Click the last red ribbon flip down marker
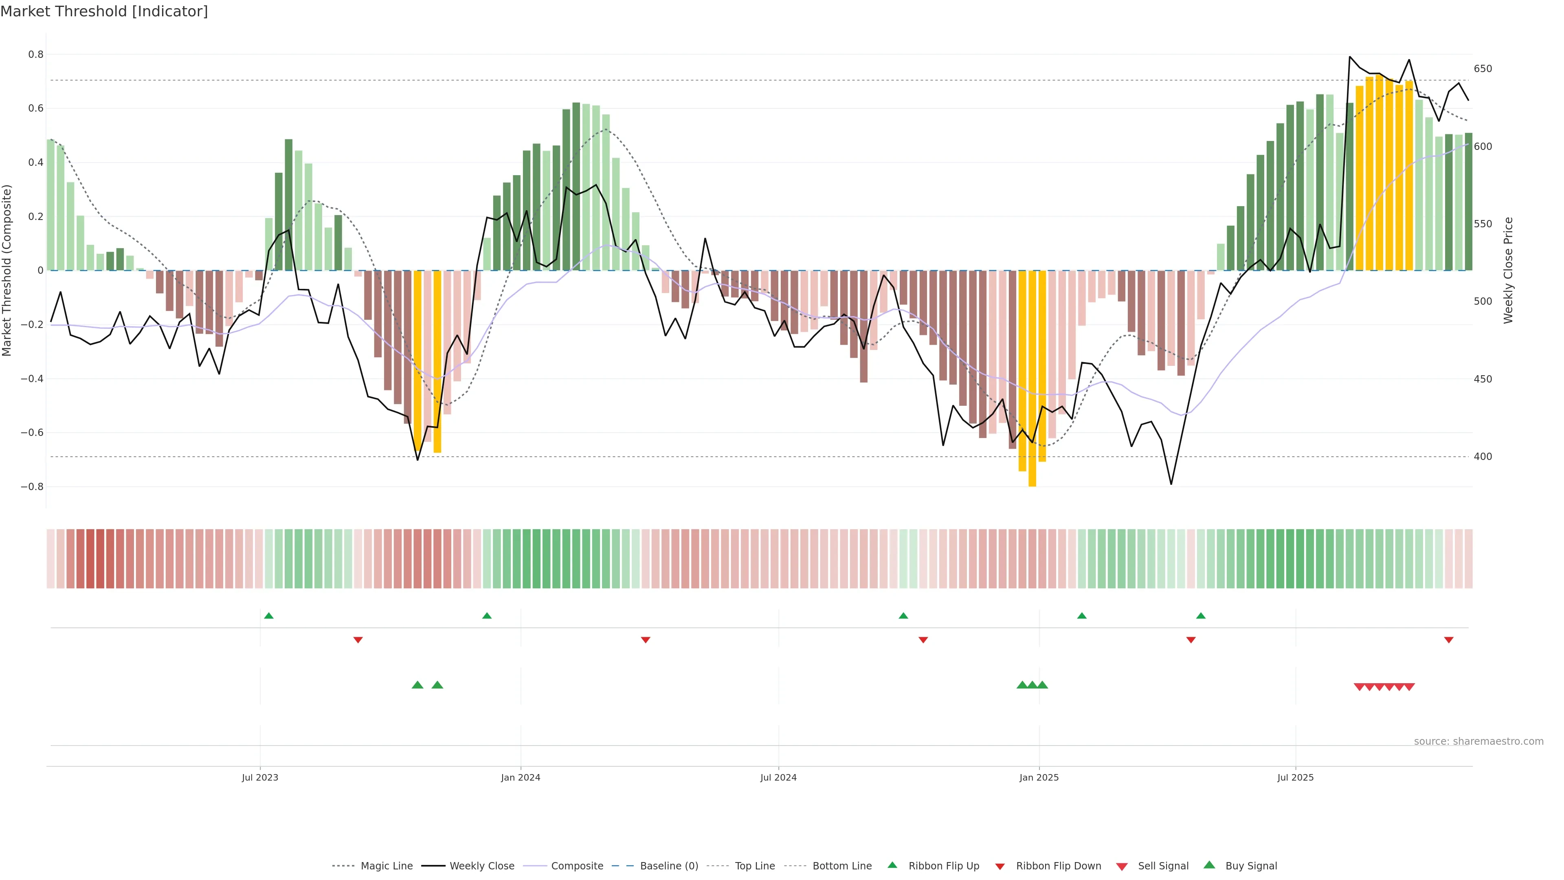Screen dimensions: 1564x880 tap(1449, 640)
